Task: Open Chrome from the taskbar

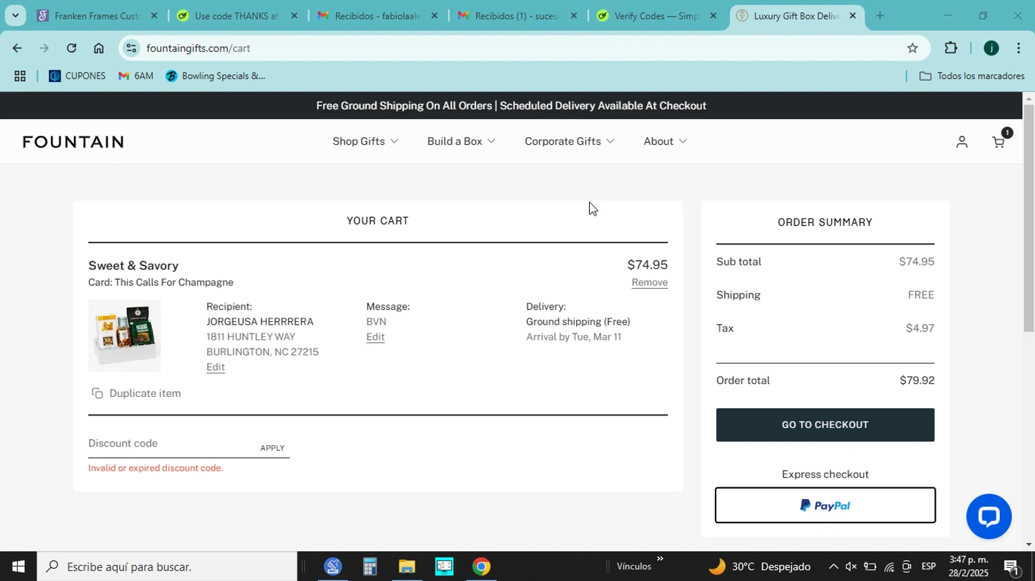Action: 482,567
